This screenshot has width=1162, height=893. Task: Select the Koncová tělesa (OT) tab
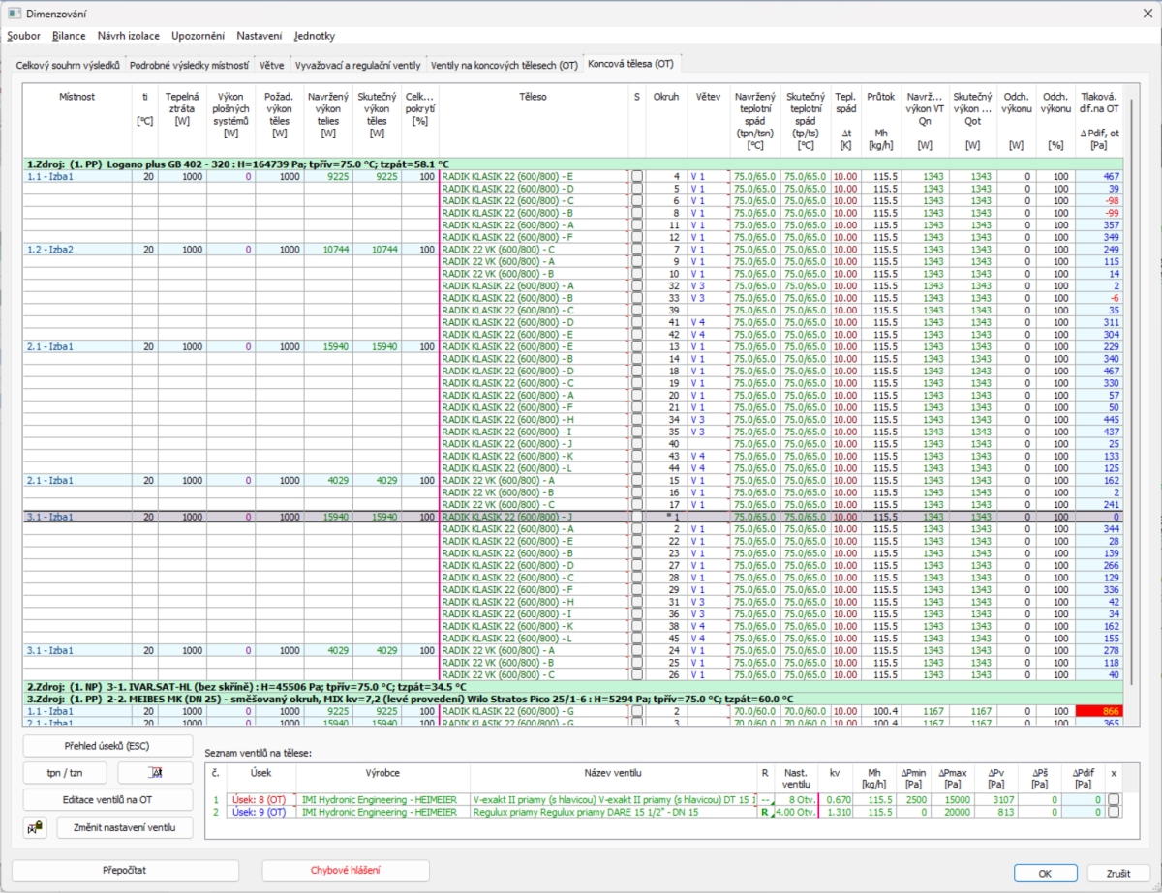(x=630, y=65)
